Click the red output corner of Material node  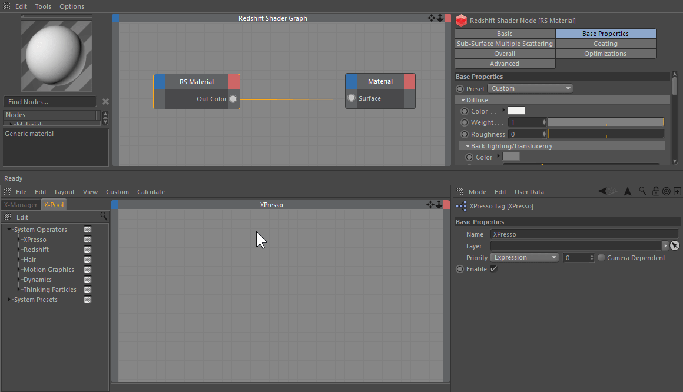[x=409, y=81]
